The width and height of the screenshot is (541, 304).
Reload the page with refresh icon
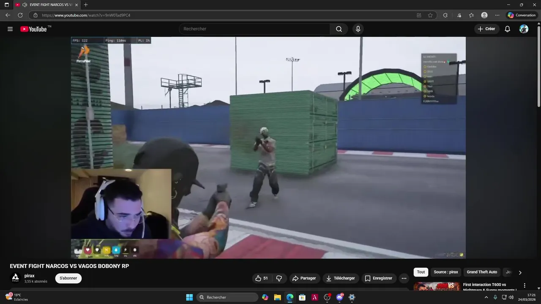pyautogui.click(x=20, y=15)
